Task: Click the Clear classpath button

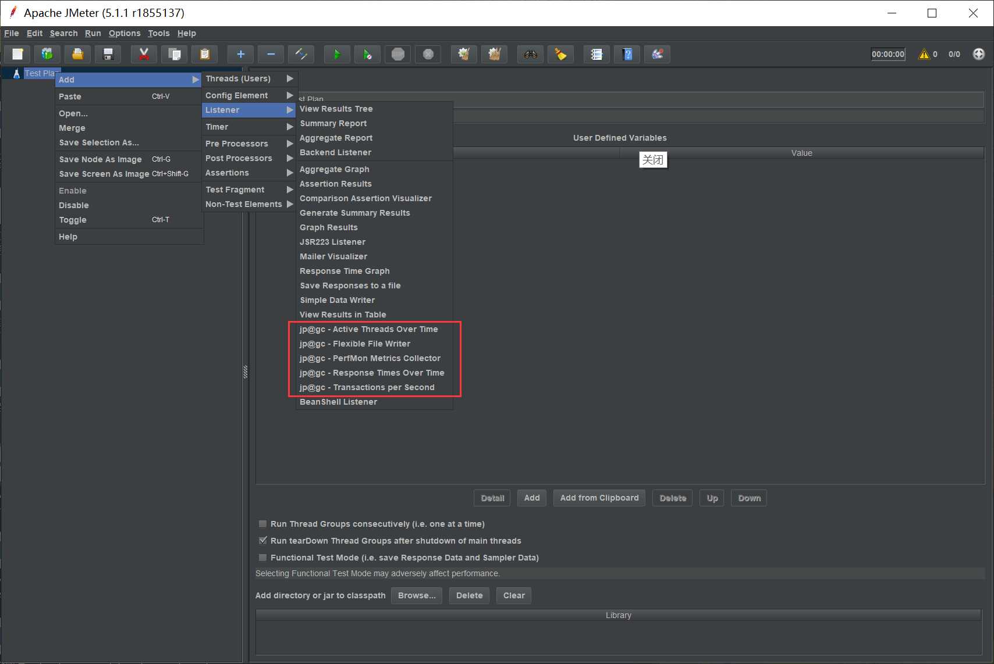Action: [x=514, y=595]
